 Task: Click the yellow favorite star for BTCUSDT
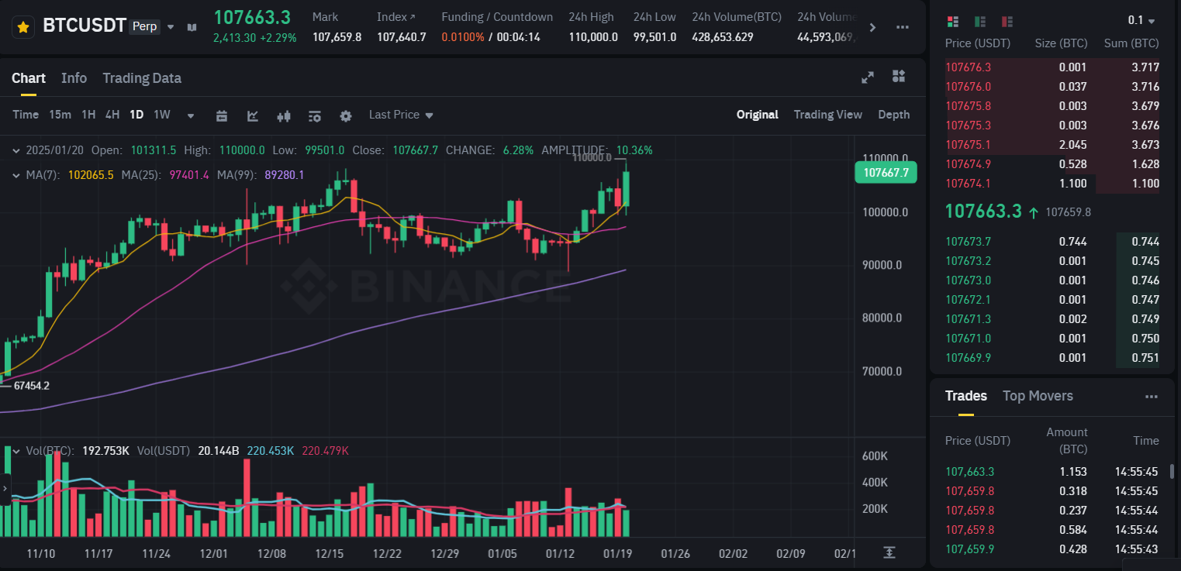23,27
